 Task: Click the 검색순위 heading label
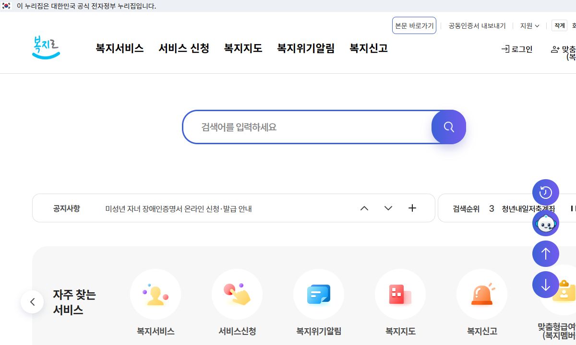tap(466, 208)
